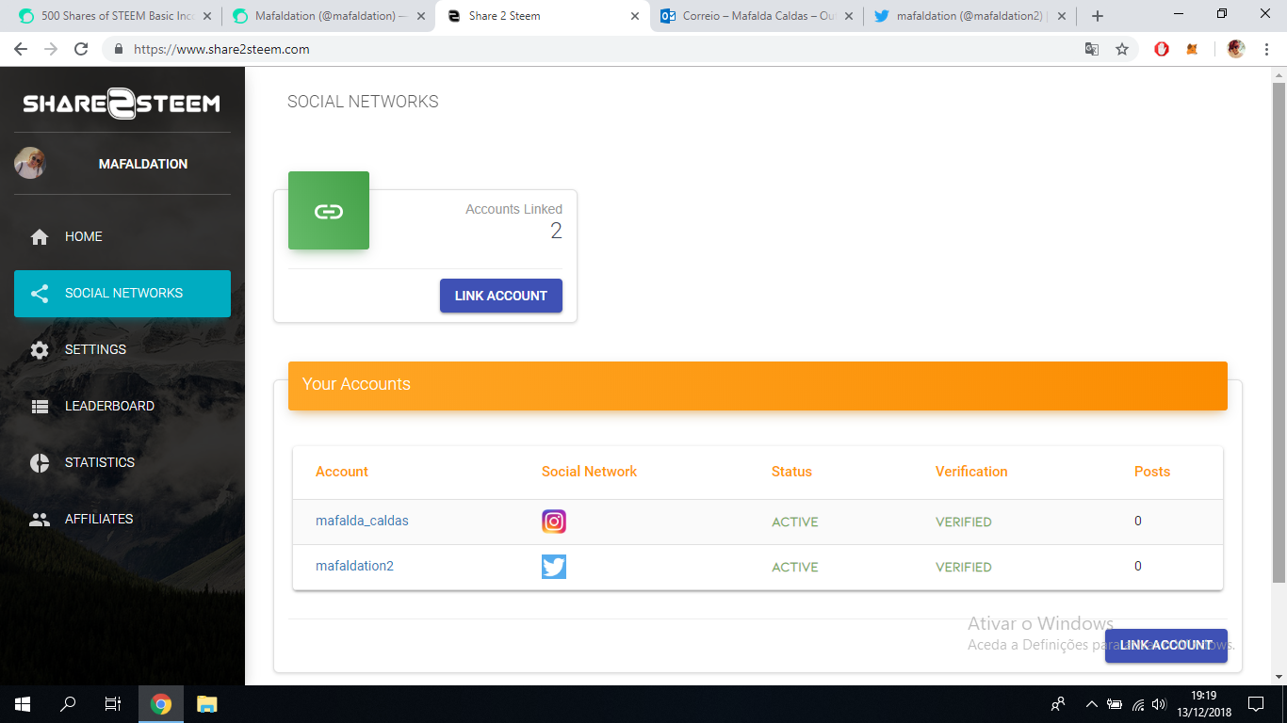Click the site padlock security icon
Image resolution: width=1287 pixels, height=723 pixels.
coord(119,49)
